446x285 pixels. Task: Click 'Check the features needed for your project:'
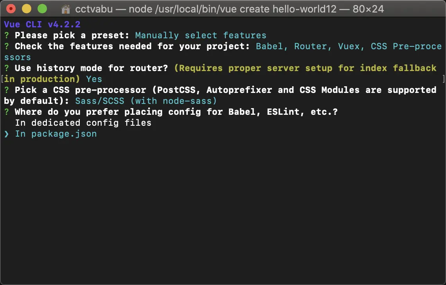click(132, 46)
